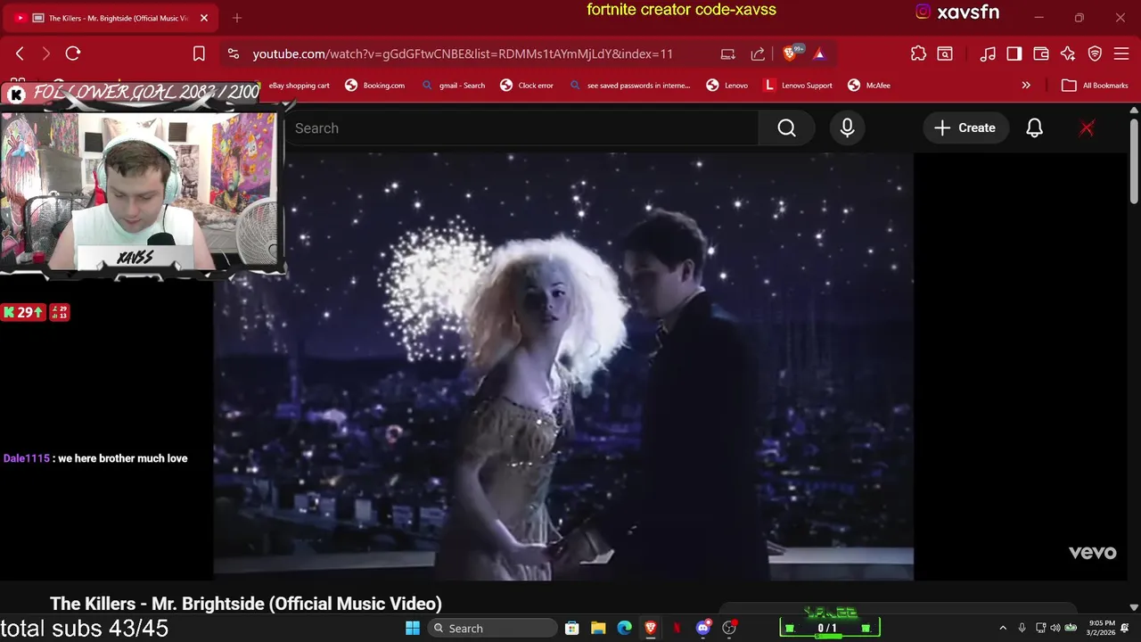Open the browser hamburger menu

click(x=1121, y=53)
